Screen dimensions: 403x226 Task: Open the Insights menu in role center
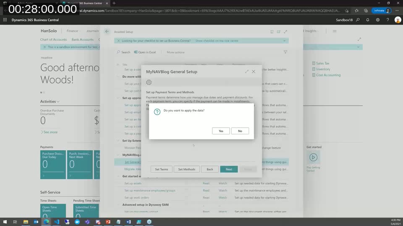[x=311, y=31]
